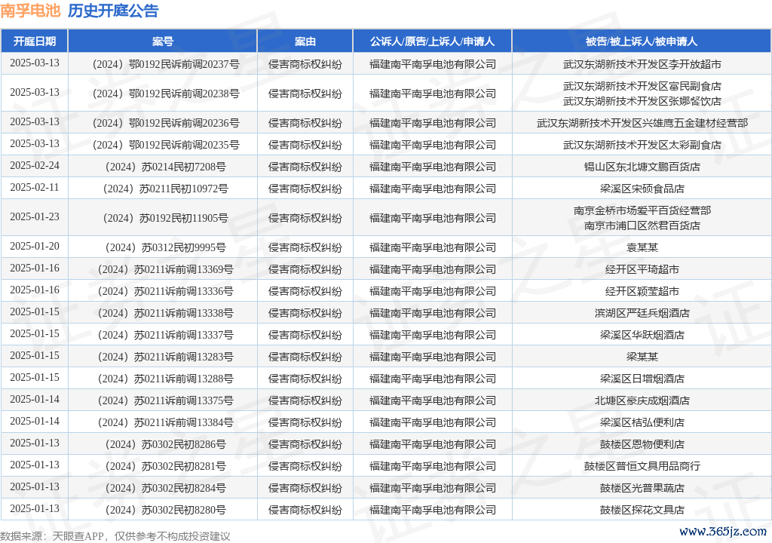
Task: Click defendant 武汉东湖新技术开发区李开放超市
Action: pos(642,64)
